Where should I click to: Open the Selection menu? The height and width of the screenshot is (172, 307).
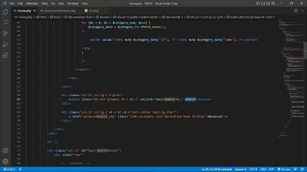point(32,3)
